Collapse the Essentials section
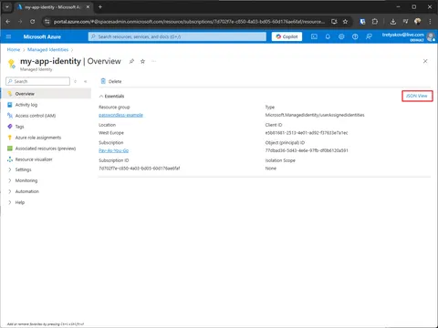This screenshot has width=438, height=328. [111, 97]
